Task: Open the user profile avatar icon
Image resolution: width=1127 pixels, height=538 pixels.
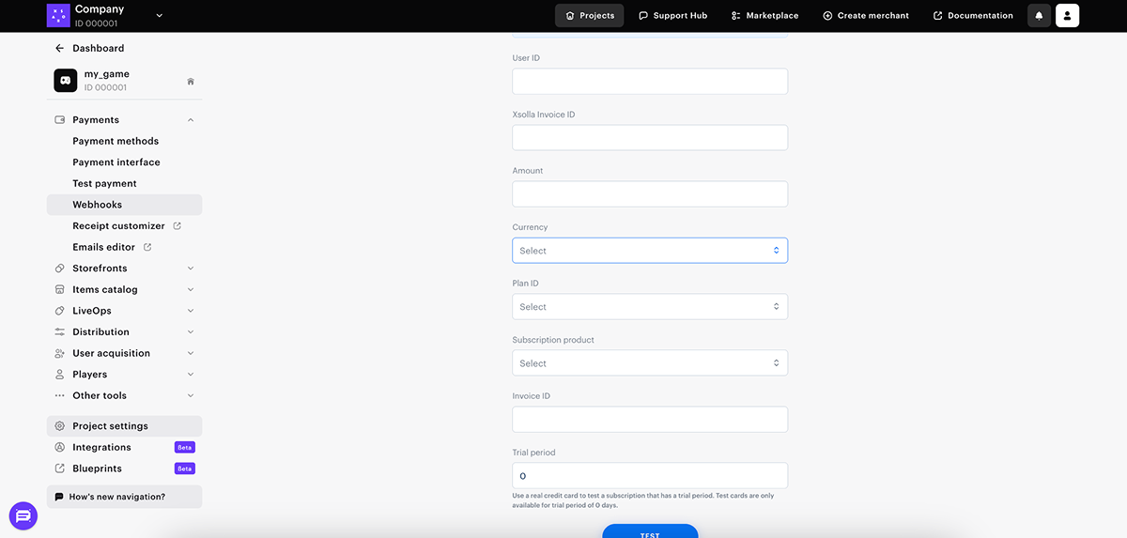Action: (x=1067, y=16)
